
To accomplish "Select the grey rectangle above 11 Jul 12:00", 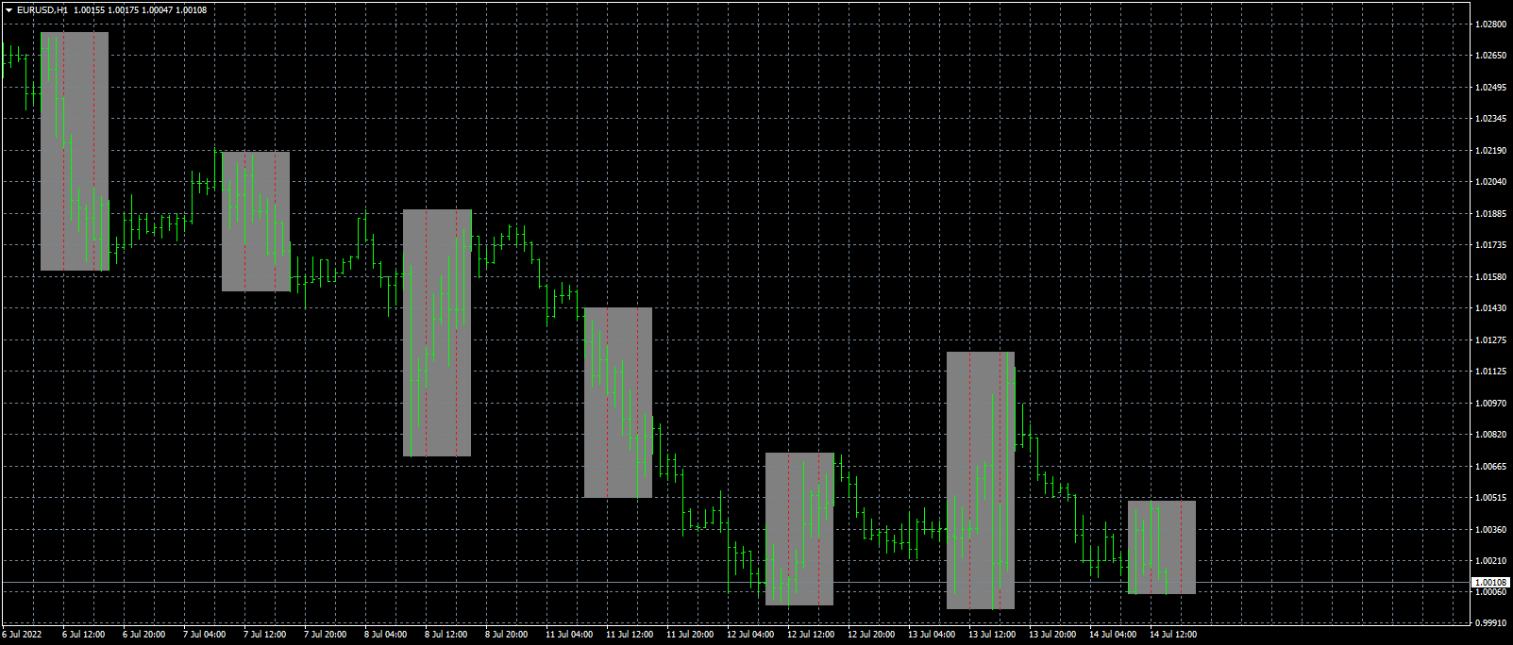I will (x=618, y=403).
